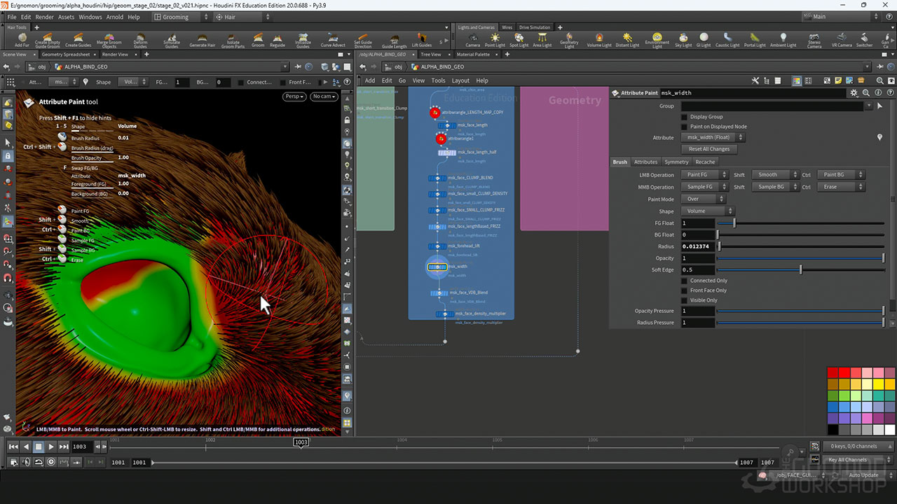Click the Reset All Changes button
897x504 pixels.
[709, 149]
